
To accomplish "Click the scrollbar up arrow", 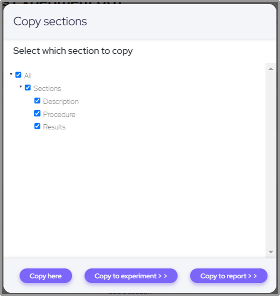I will 271,69.
